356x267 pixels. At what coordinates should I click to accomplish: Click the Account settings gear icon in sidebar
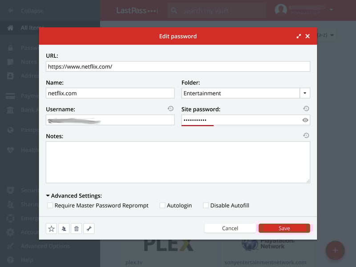coord(10,232)
